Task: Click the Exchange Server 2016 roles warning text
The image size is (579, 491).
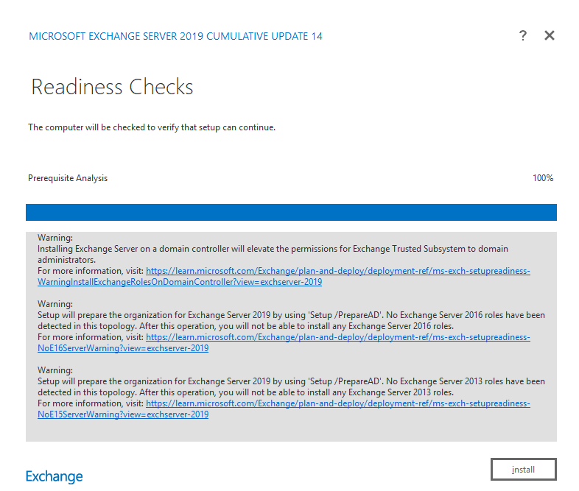Action: [291, 320]
